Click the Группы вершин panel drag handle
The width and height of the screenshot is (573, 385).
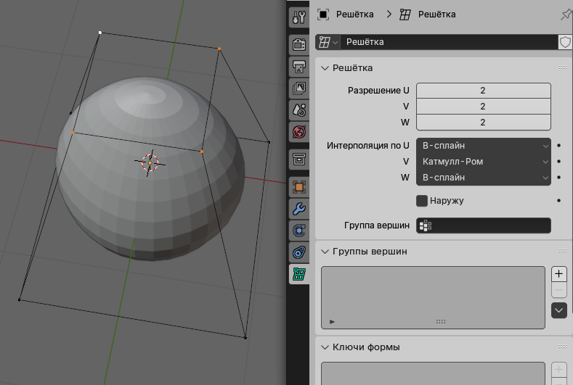[x=563, y=251]
